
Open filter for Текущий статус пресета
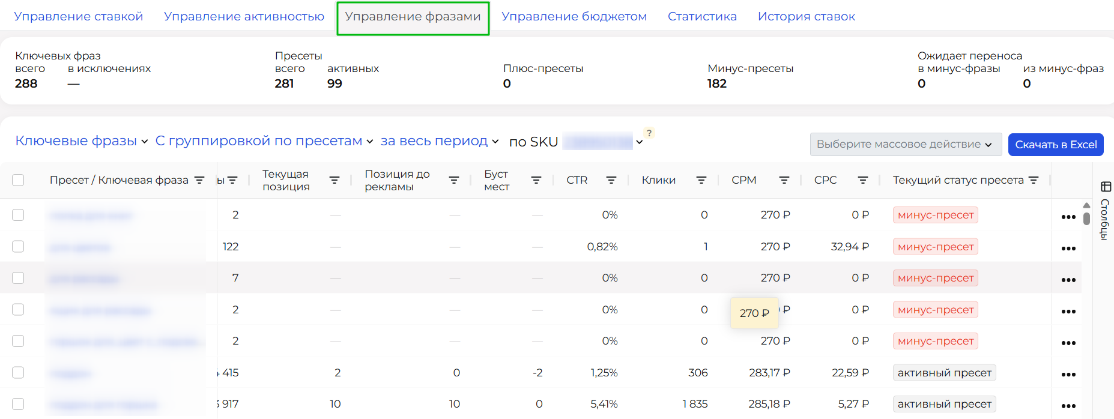pyautogui.click(x=1034, y=180)
